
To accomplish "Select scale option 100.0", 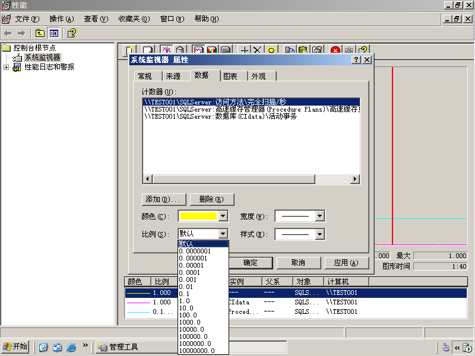I will [x=203, y=315].
